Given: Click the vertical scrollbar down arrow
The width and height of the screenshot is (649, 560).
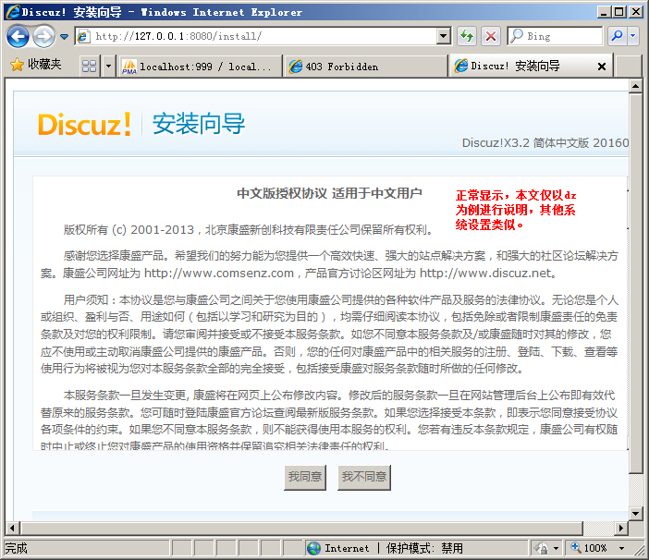Looking at the screenshot, I should point(635,514).
